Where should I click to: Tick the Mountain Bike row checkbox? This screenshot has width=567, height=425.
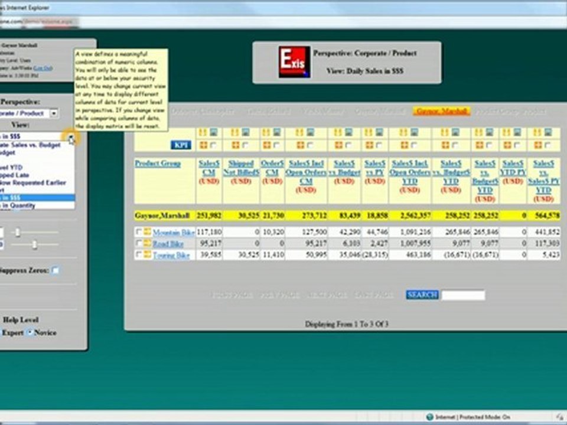(138, 231)
